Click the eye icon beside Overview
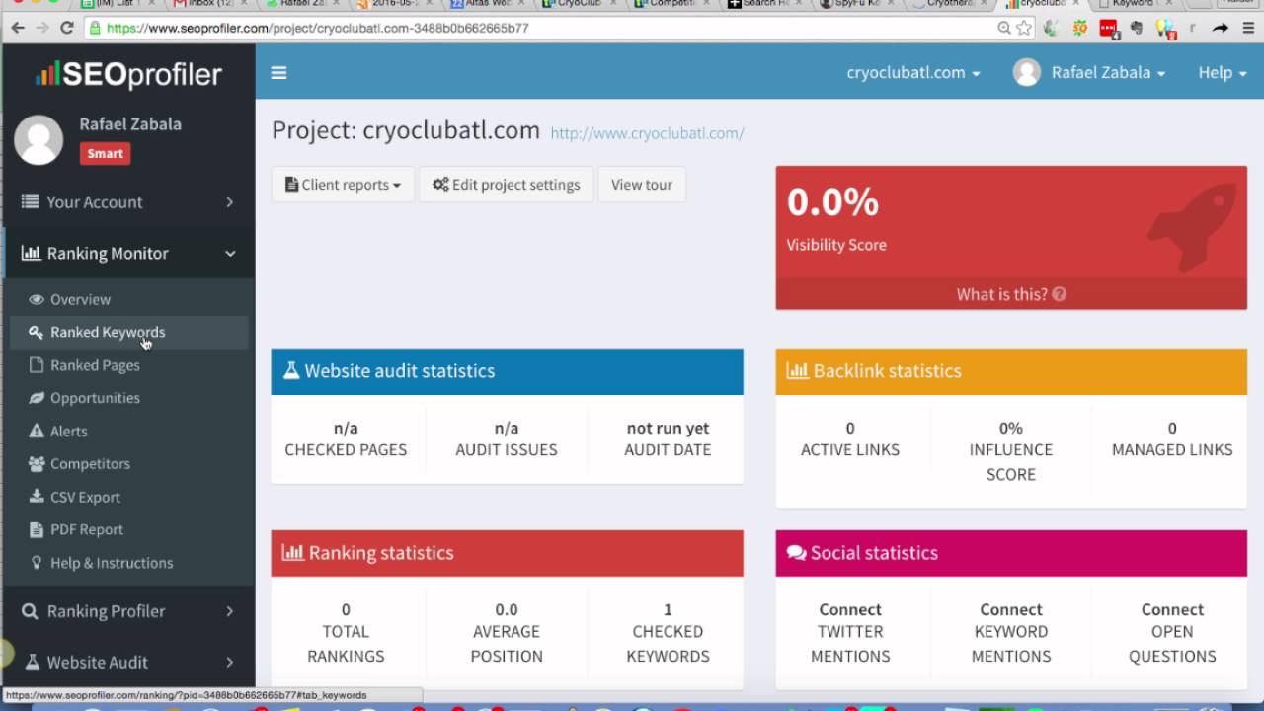 [x=37, y=299]
